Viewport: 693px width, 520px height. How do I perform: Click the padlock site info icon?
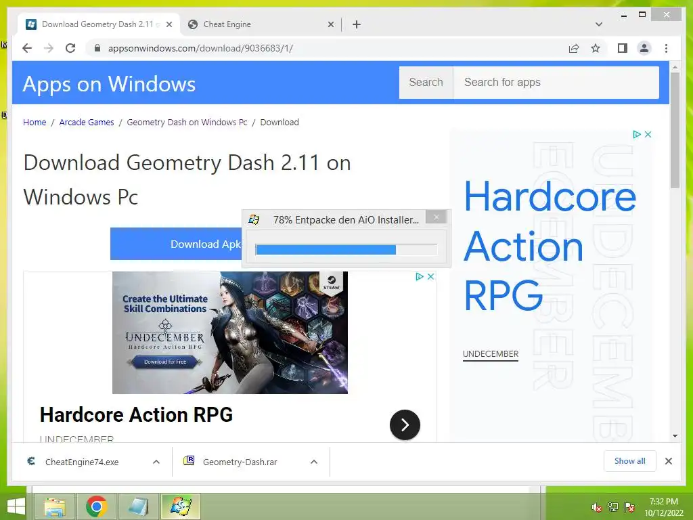(x=97, y=48)
